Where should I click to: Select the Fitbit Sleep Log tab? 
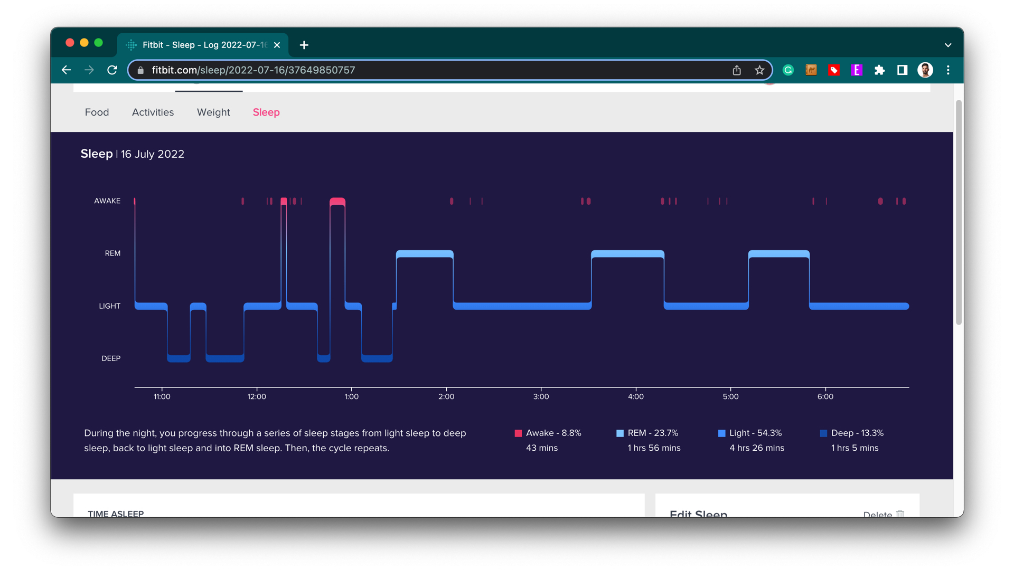point(203,45)
